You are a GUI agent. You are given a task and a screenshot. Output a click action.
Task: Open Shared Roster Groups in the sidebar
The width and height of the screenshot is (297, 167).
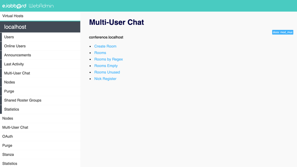(x=41, y=100)
